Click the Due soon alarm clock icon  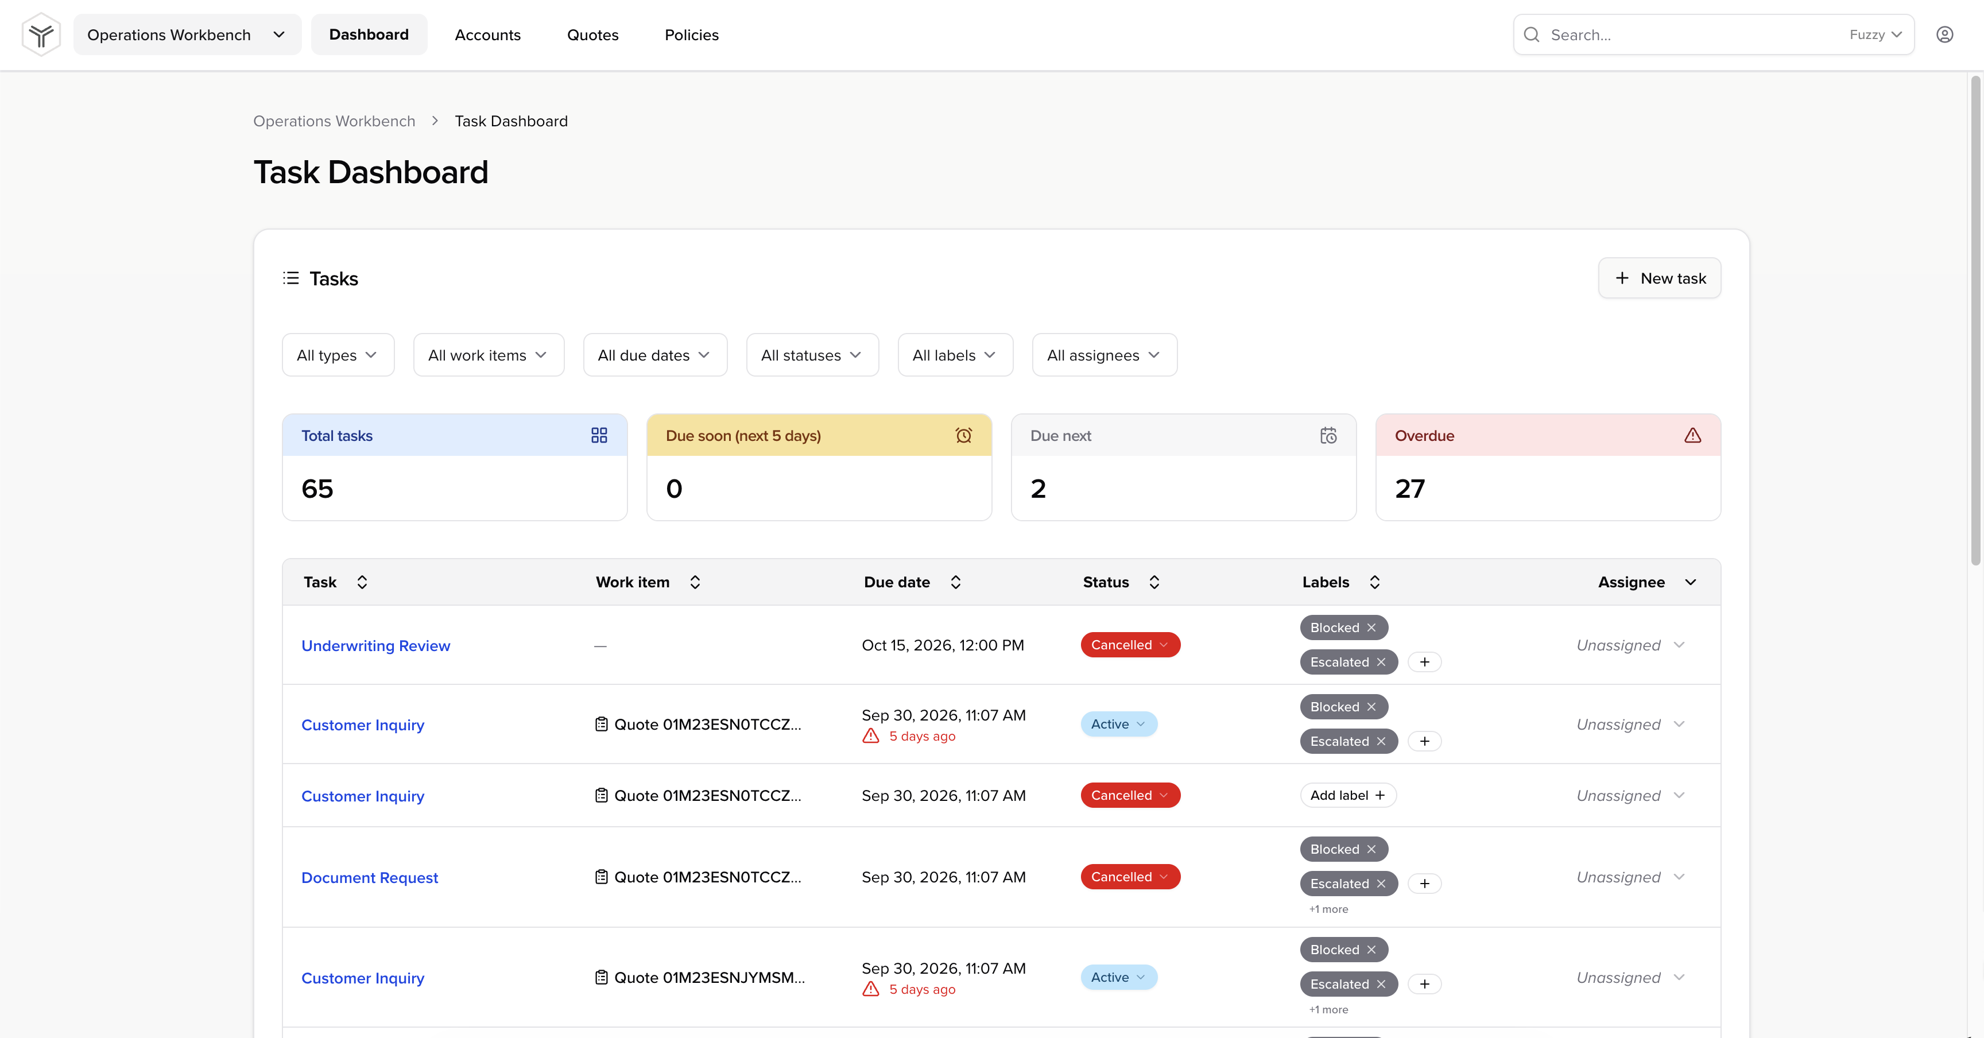pyautogui.click(x=963, y=435)
